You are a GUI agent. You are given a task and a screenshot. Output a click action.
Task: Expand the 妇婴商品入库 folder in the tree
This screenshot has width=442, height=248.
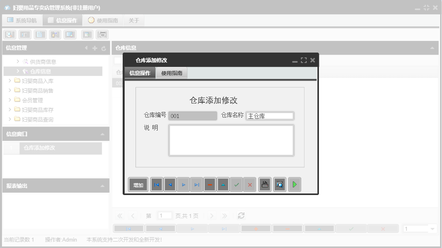click(x=10, y=80)
